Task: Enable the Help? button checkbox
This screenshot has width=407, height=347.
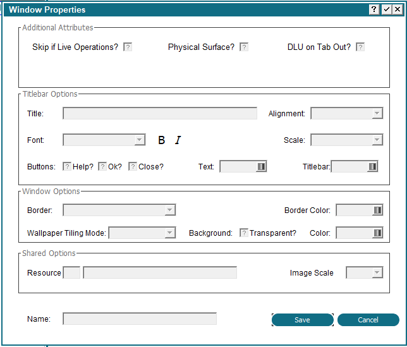Action: (x=67, y=167)
